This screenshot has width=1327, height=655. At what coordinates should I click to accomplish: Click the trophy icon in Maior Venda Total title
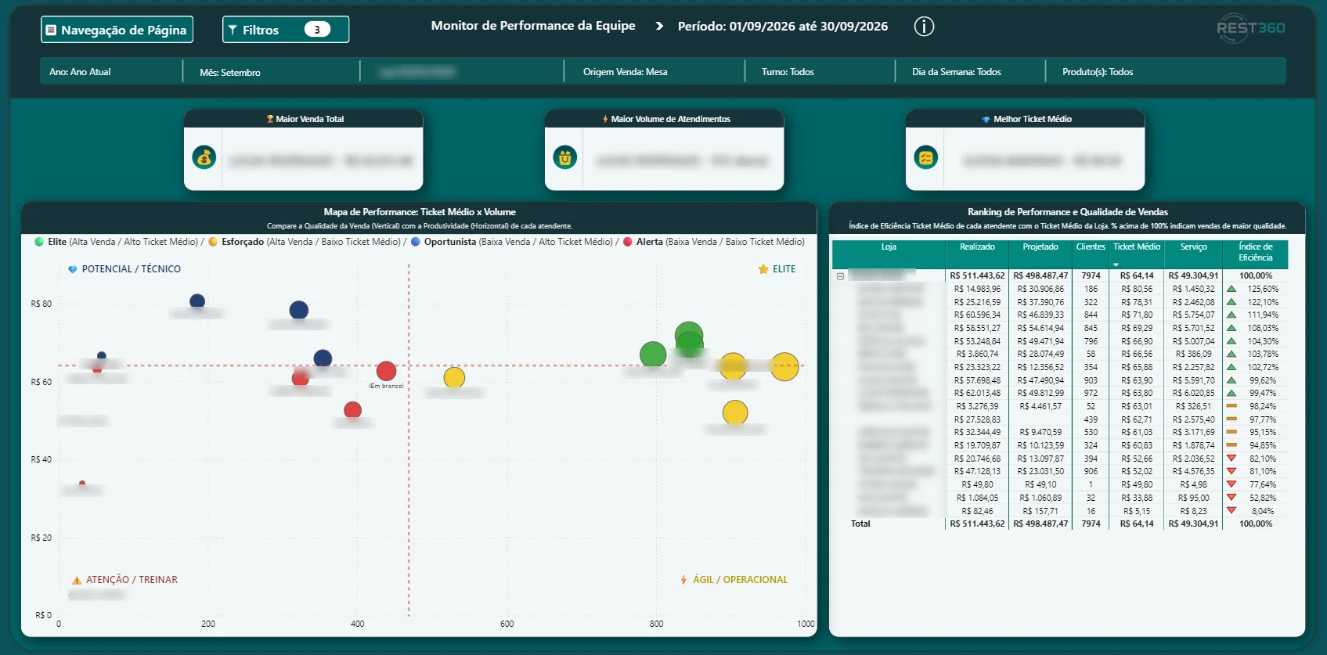coord(270,119)
